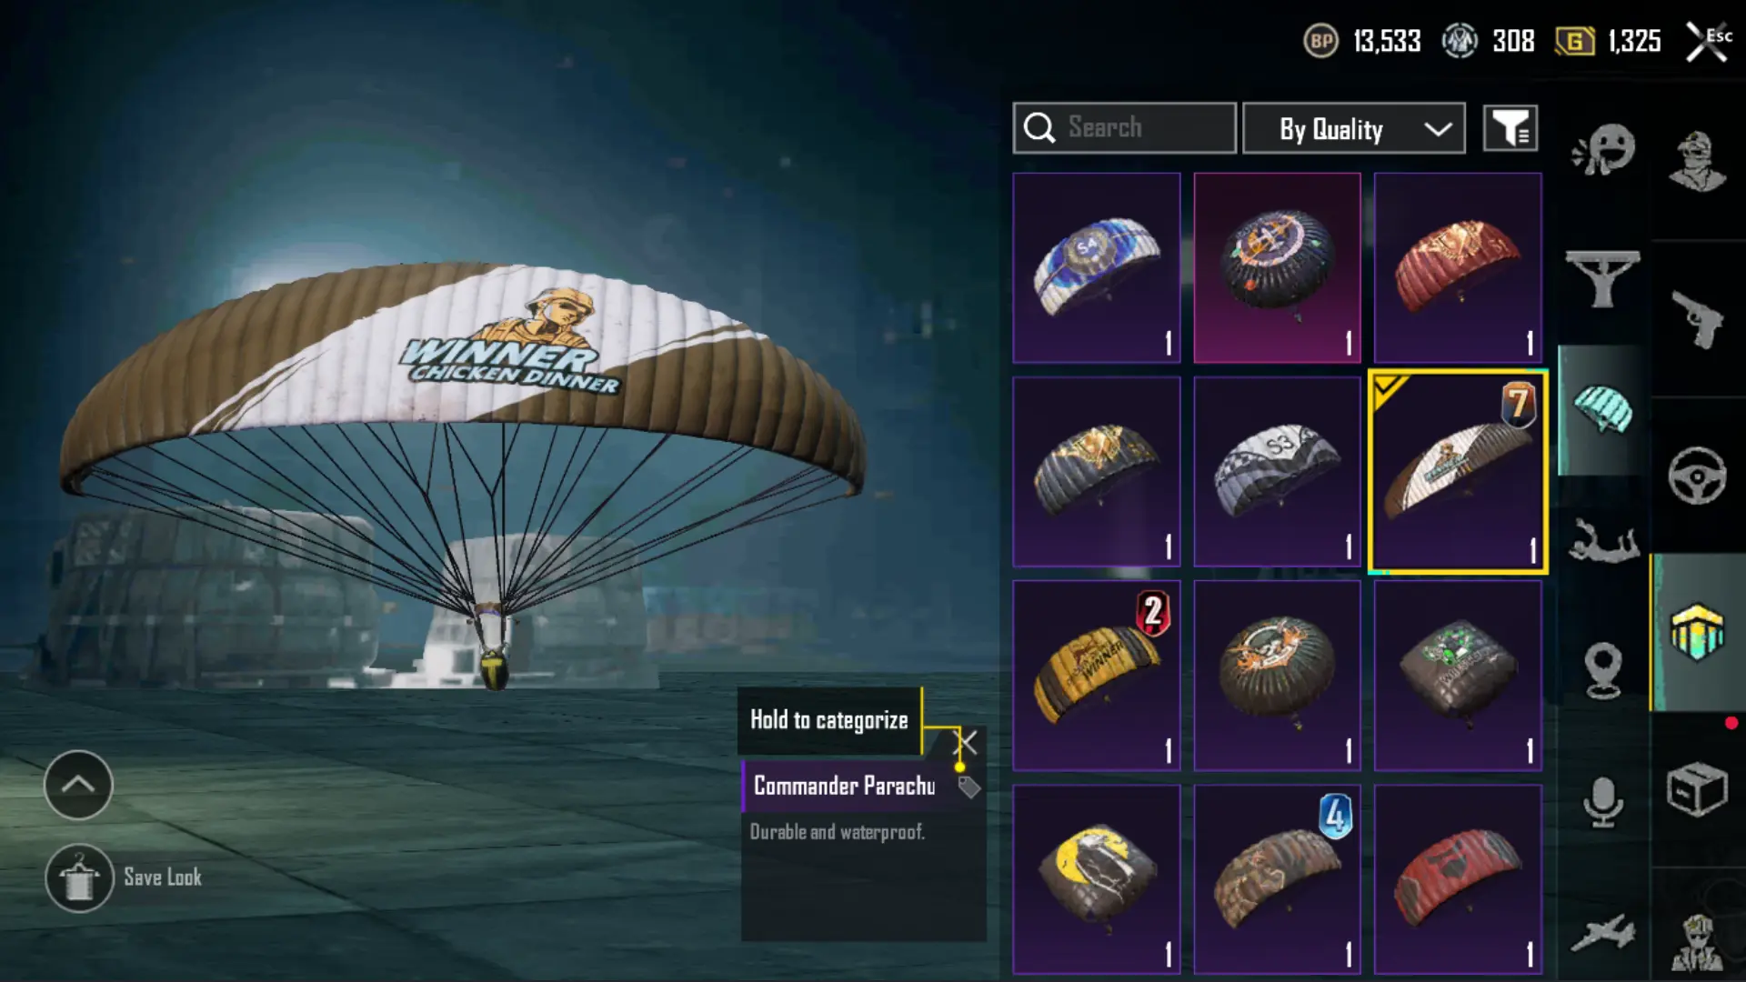1746x982 pixels.
Task: Expand the By Quality sort dropdown
Action: coord(1354,128)
